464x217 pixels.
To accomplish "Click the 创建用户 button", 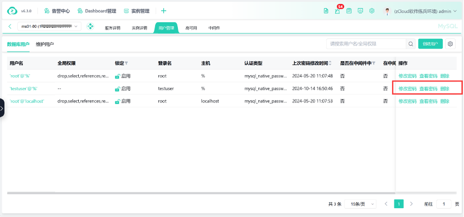I will click(x=431, y=44).
